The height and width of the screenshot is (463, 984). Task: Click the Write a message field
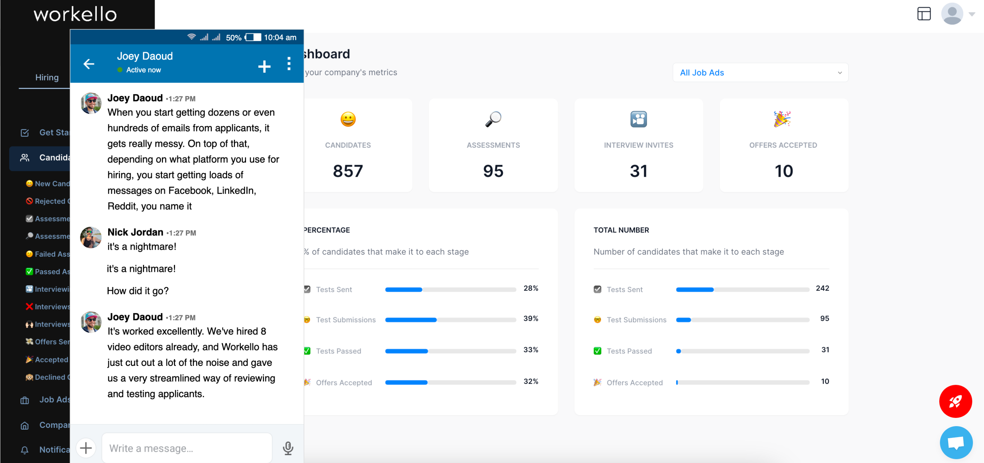coord(187,448)
